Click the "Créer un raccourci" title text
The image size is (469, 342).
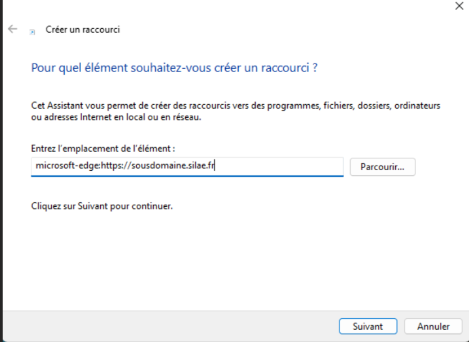(x=83, y=30)
